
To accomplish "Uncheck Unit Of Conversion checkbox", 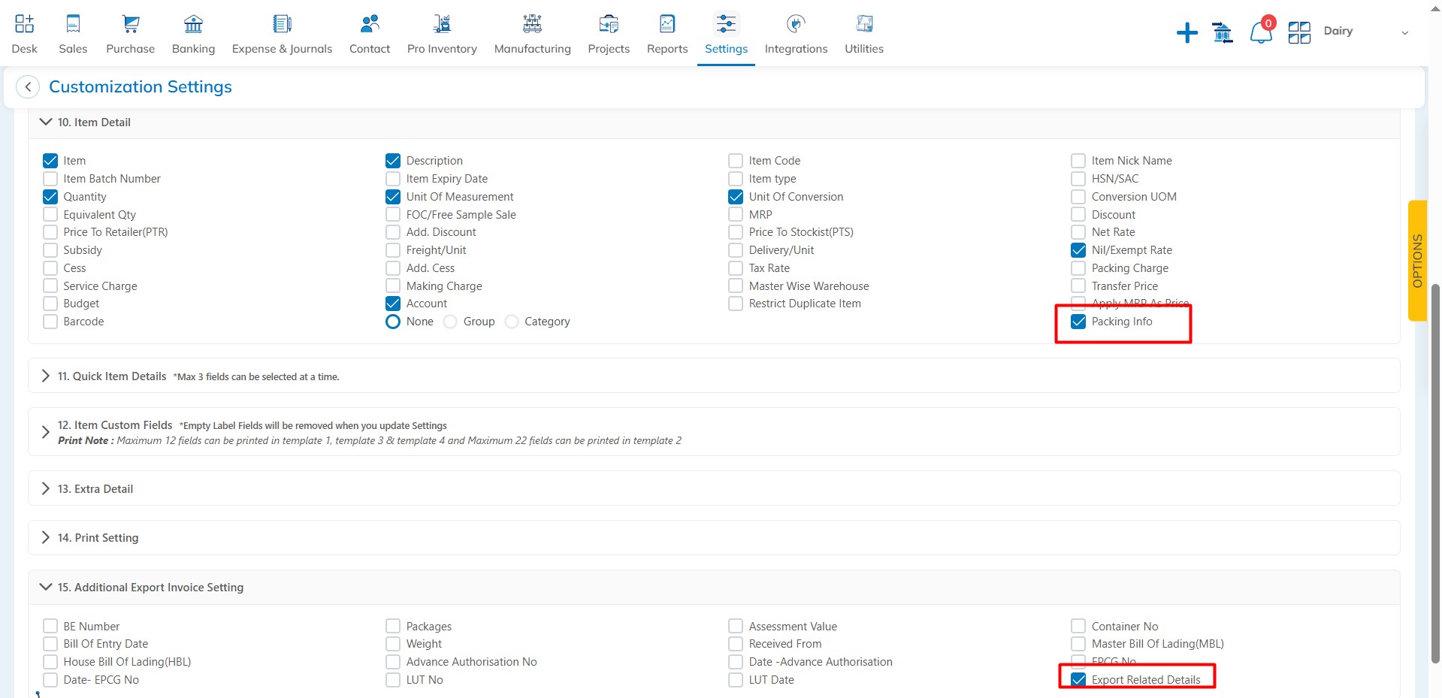I will click(736, 197).
